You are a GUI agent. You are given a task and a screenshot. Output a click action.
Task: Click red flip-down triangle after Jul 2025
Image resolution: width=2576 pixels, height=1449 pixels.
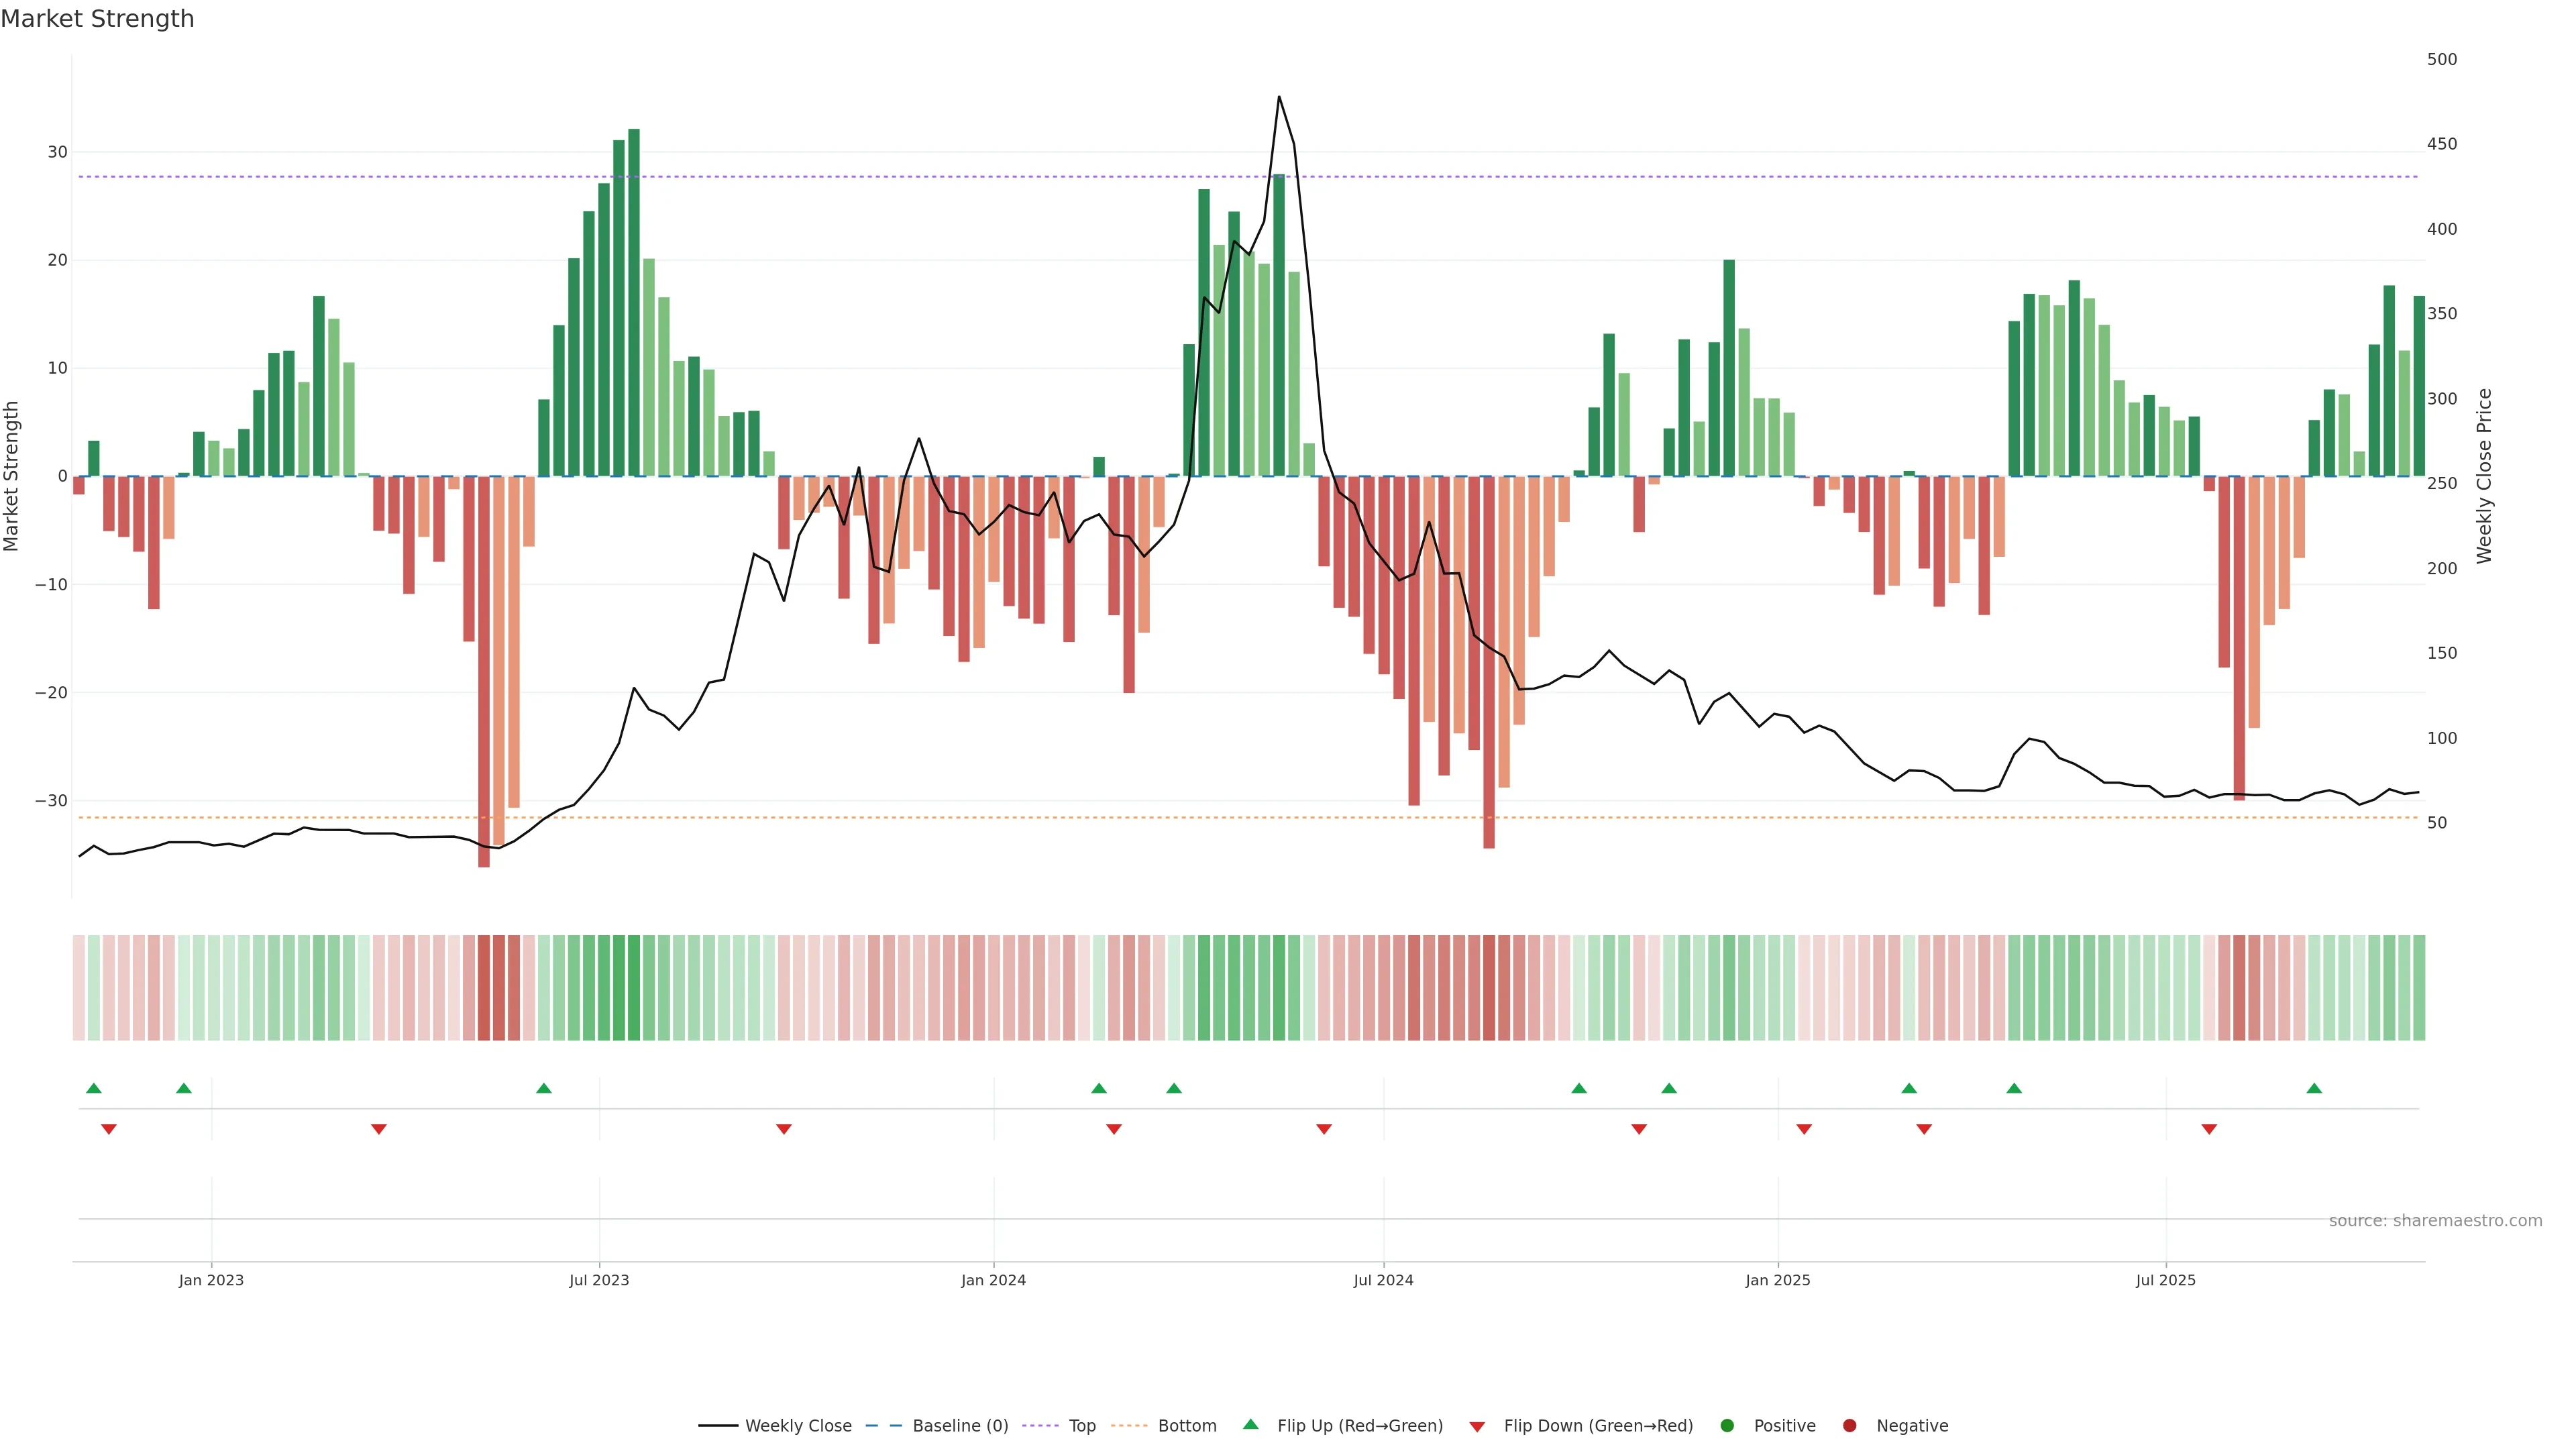pyautogui.click(x=2209, y=1129)
